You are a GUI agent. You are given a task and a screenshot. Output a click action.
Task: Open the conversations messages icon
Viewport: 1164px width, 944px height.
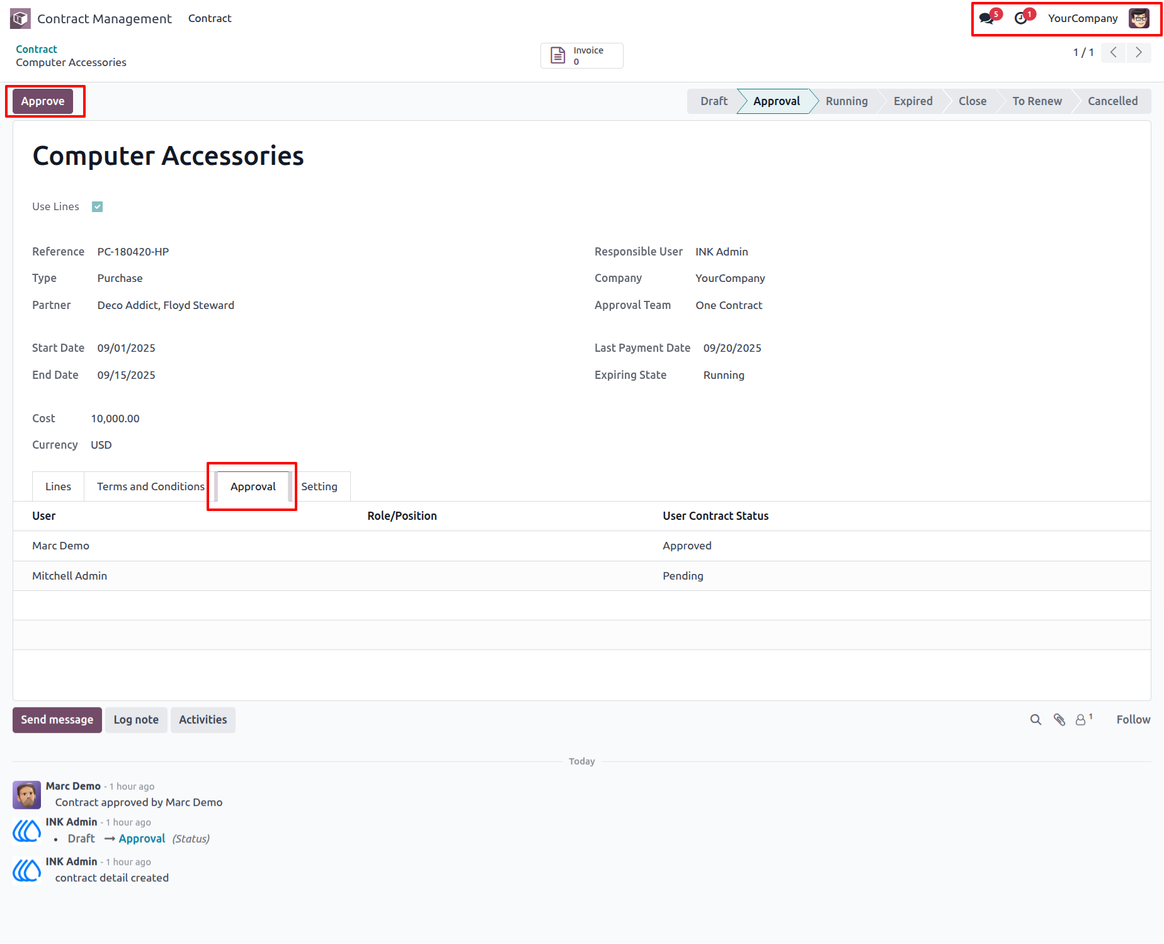(x=987, y=19)
